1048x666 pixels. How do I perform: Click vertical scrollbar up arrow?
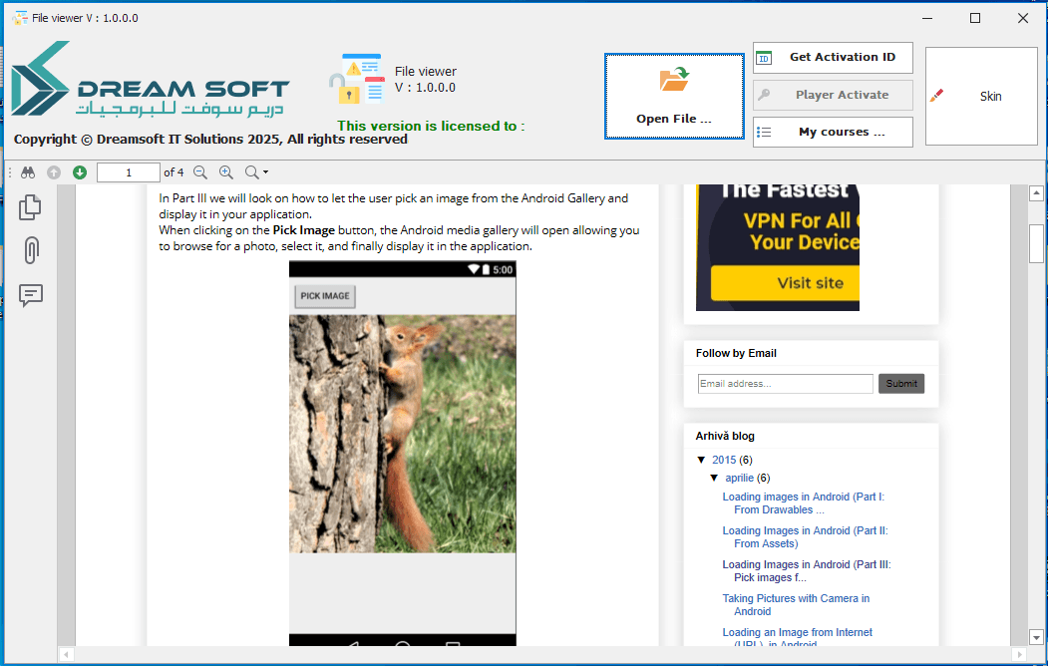click(1036, 193)
